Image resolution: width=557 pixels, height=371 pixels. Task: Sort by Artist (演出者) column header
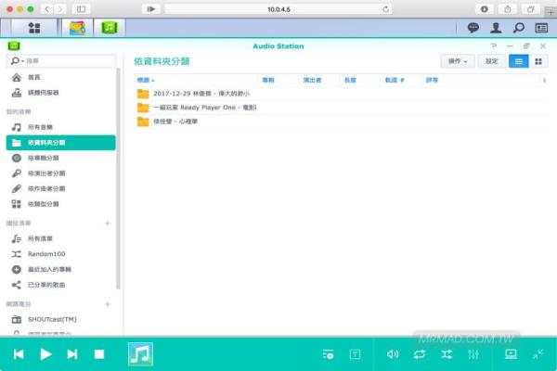coord(312,81)
